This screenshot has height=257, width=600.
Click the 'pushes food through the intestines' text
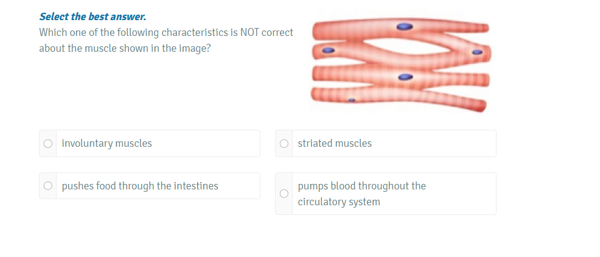(x=140, y=186)
